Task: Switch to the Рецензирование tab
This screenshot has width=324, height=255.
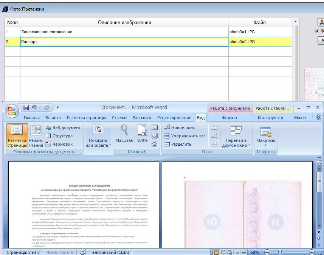Action: (174, 118)
